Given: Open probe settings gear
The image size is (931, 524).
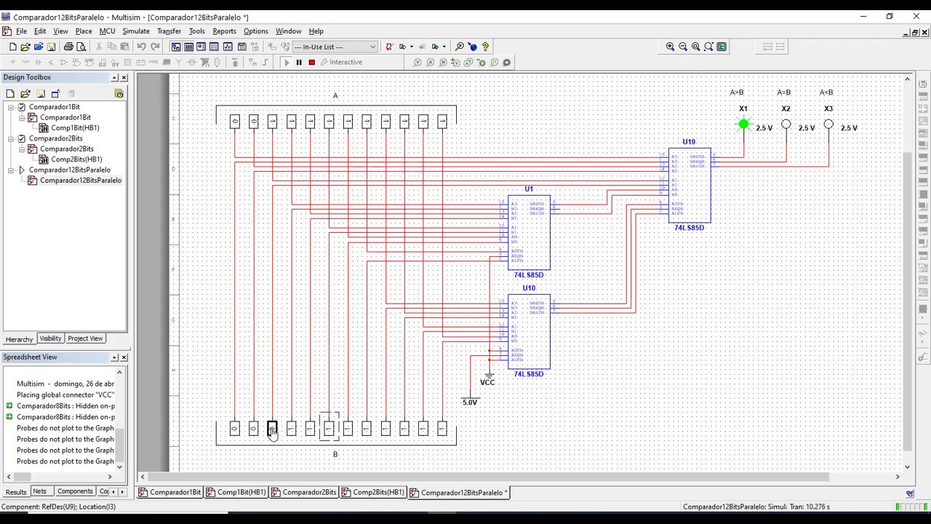Looking at the screenshot, I should [x=507, y=63].
